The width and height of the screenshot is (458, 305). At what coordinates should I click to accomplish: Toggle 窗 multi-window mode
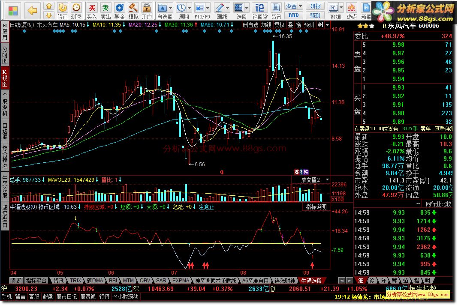click(x=299, y=25)
